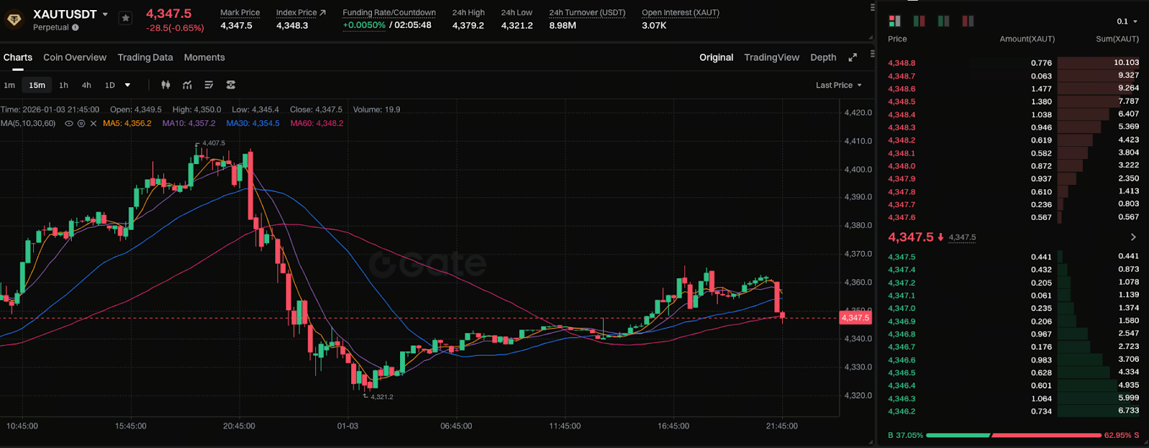Select the 15m timeframe
This screenshot has width=1149, height=448.
click(x=37, y=85)
